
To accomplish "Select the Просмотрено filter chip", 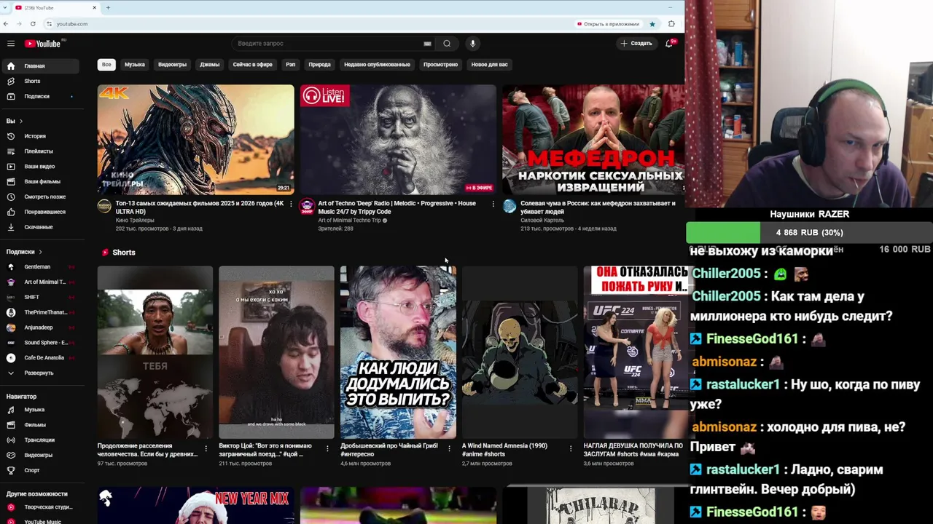I will tap(441, 65).
